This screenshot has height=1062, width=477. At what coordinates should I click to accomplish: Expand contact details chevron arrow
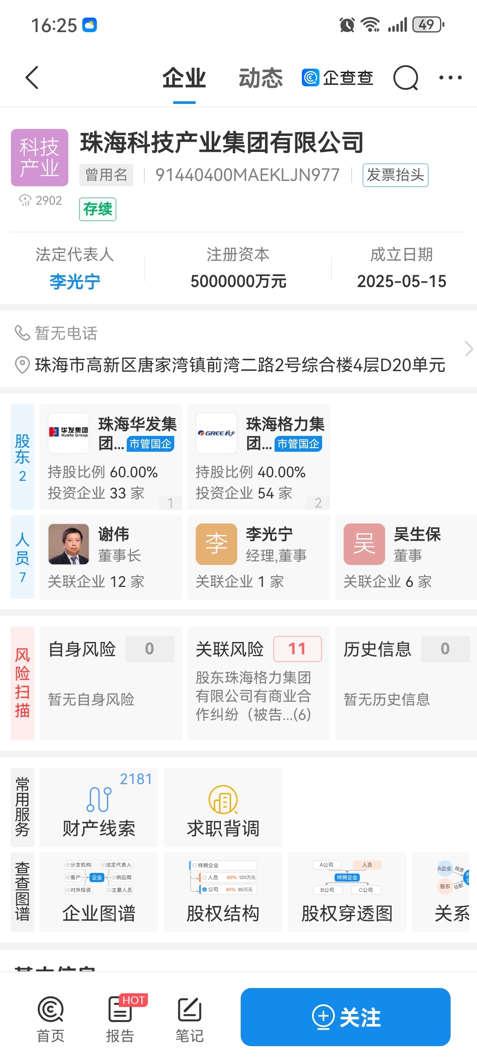[469, 349]
